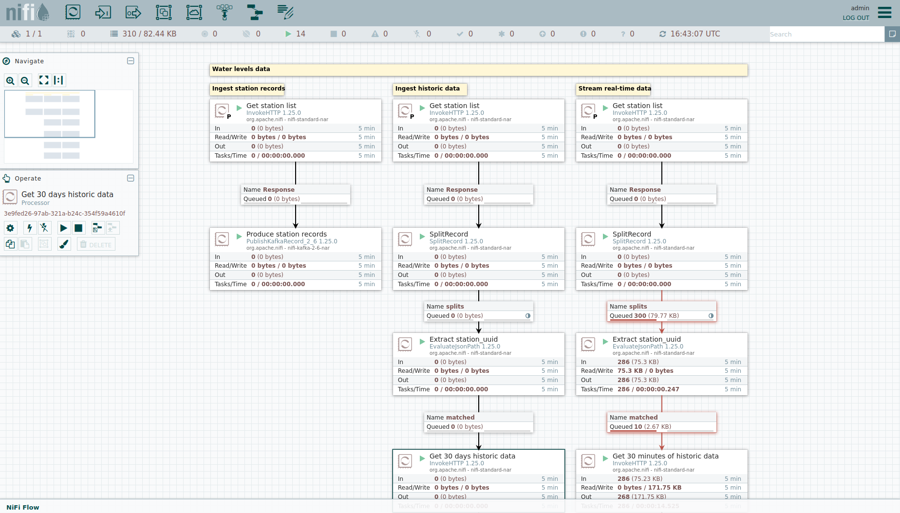Select the Process Group toolbar icon
Screen dimensions: 900x513
point(164,12)
